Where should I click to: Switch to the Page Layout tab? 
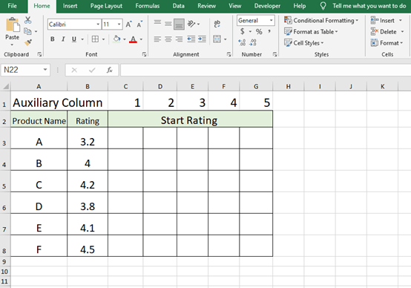pyautogui.click(x=106, y=6)
